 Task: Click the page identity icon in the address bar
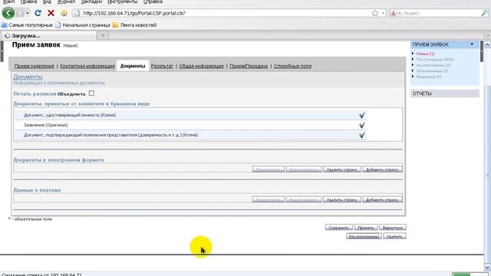[x=77, y=13]
